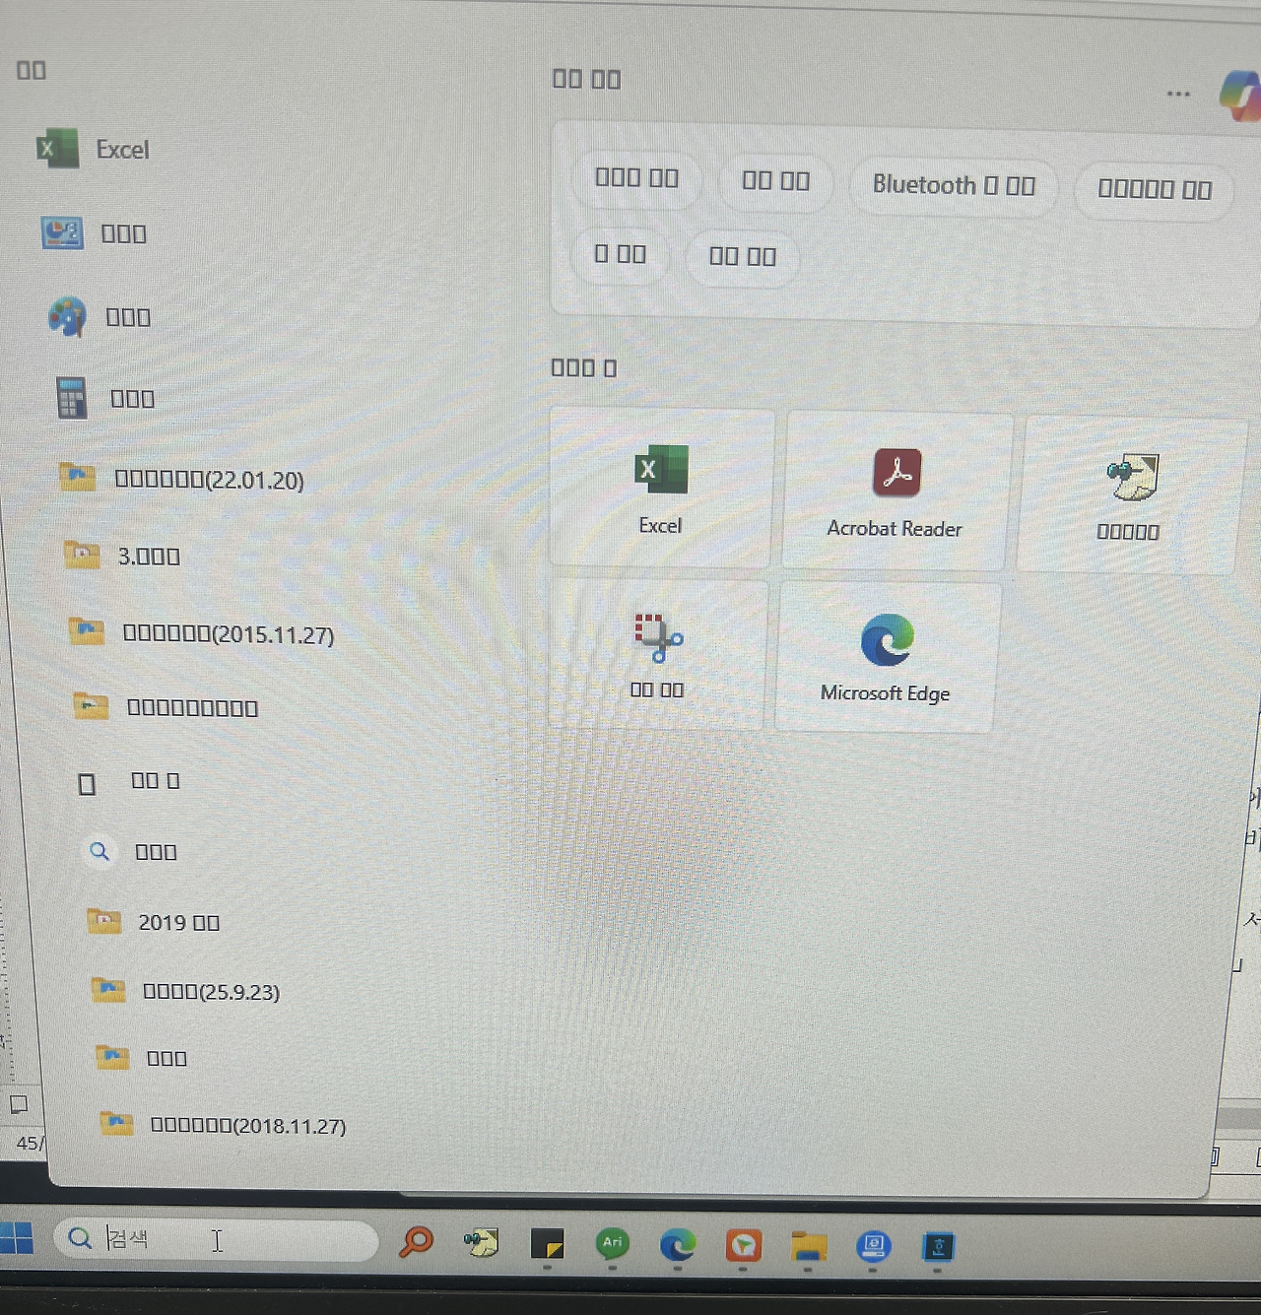The width and height of the screenshot is (1261, 1315).
Task: Open the orange arrow icon app on the taskbar
Action: 744,1246
